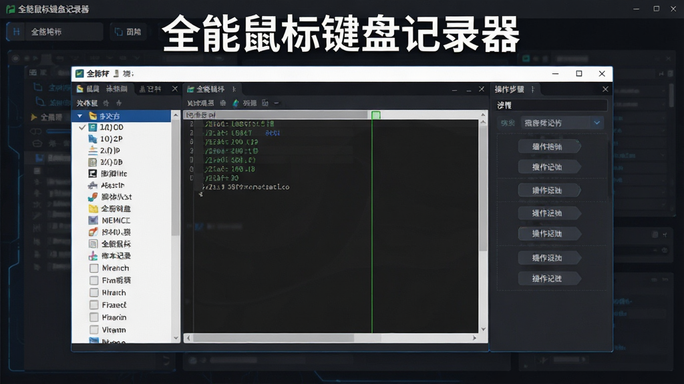Tick the Firaect checkbox
Image resolution: width=684 pixels, height=384 pixels.
point(94,305)
